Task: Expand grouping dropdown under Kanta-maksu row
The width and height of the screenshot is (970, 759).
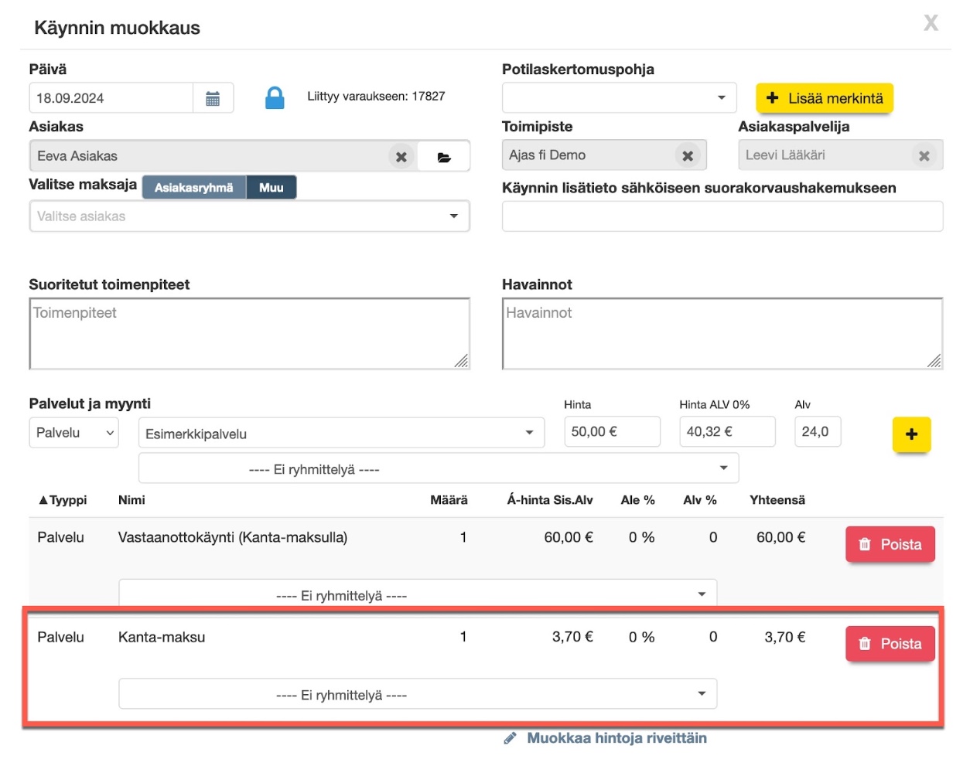Action: pyautogui.click(x=418, y=694)
